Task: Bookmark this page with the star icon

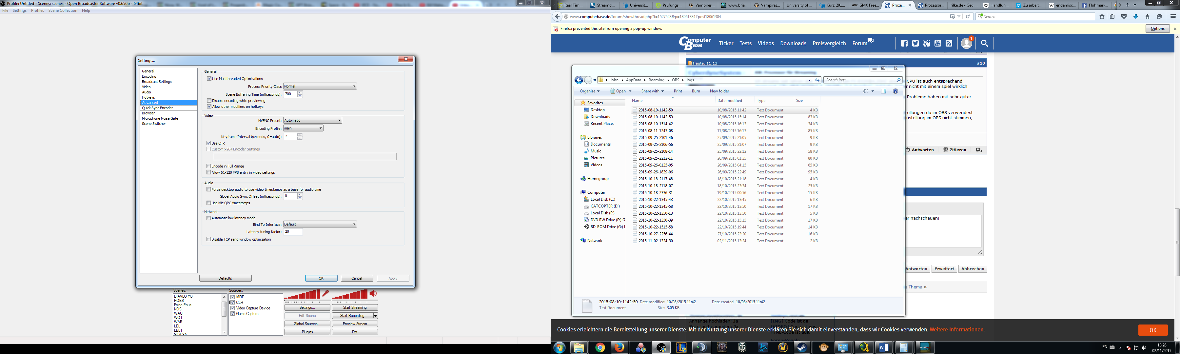Action: (x=1102, y=16)
